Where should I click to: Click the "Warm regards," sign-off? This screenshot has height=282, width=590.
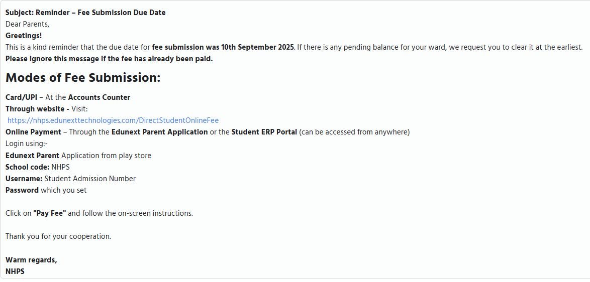tap(31, 260)
